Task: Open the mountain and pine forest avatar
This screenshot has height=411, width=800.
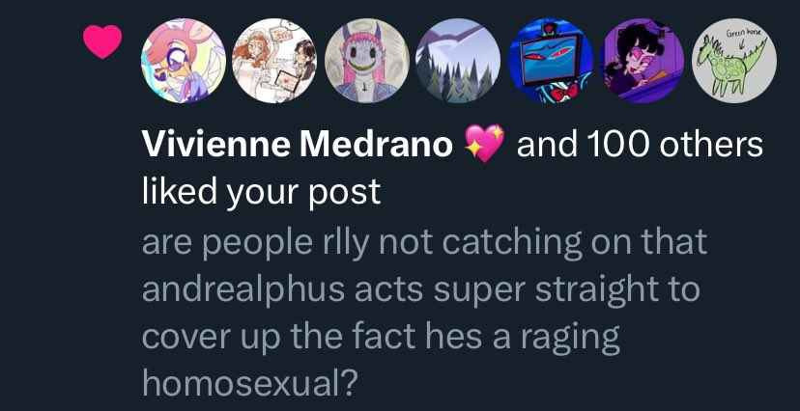Action: click(x=458, y=61)
